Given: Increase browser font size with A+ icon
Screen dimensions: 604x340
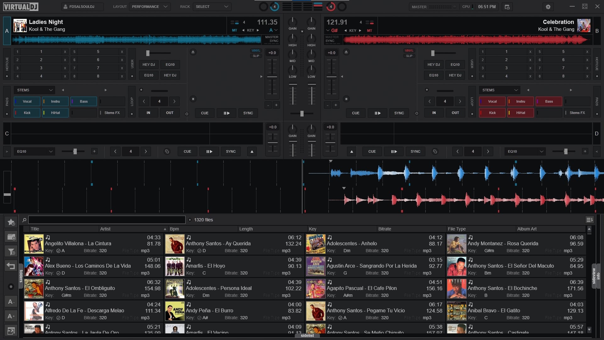Looking at the screenshot, I should [x=11, y=316].
